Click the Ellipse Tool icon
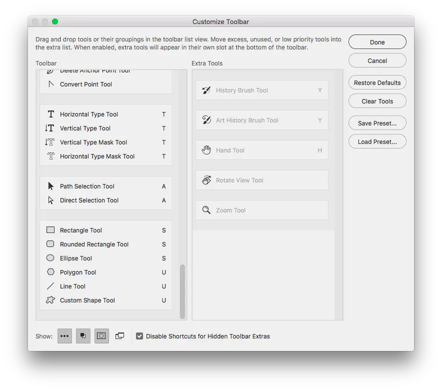 coord(50,258)
